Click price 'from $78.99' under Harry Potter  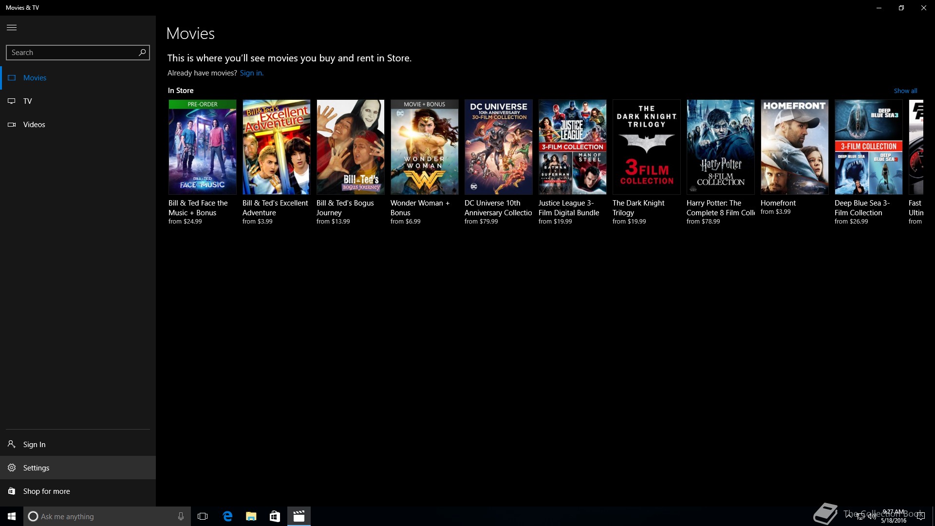[703, 222]
